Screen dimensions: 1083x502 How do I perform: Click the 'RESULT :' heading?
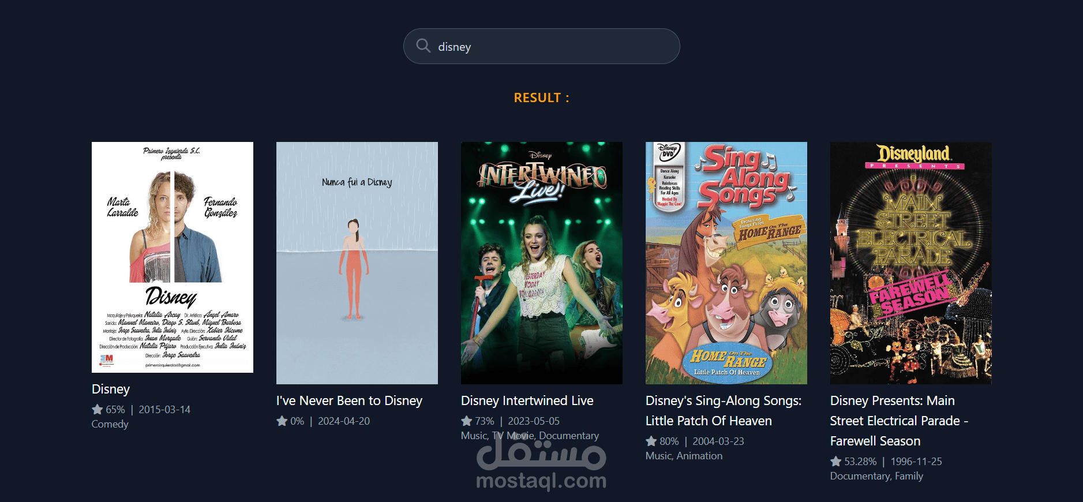pyautogui.click(x=541, y=98)
